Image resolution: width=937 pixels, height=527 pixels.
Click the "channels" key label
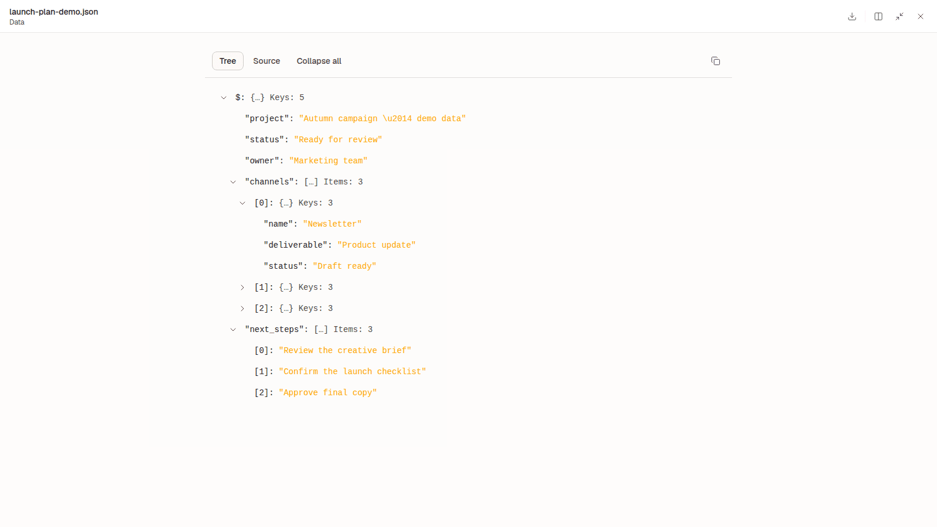(x=269, y=182)
